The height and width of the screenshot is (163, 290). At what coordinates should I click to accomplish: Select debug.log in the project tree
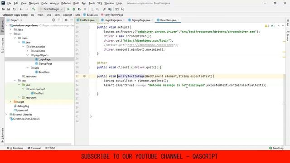point(23,106)
